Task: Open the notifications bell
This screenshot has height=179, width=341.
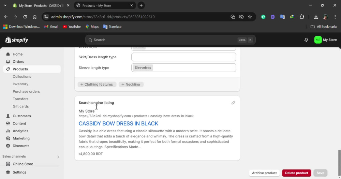Action: [306, 40]
